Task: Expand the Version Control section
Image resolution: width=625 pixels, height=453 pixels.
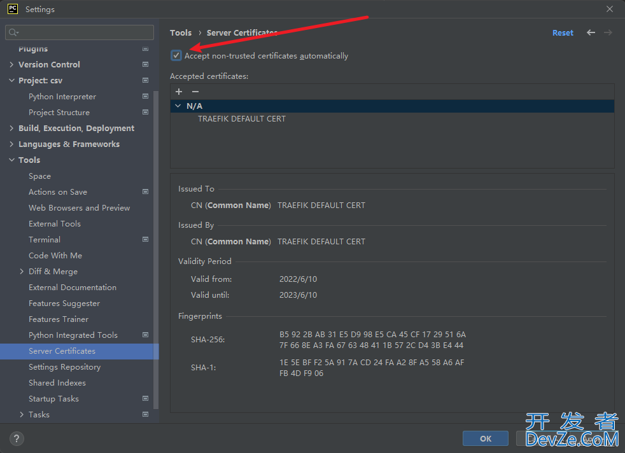Action: (x=11, y=64)
